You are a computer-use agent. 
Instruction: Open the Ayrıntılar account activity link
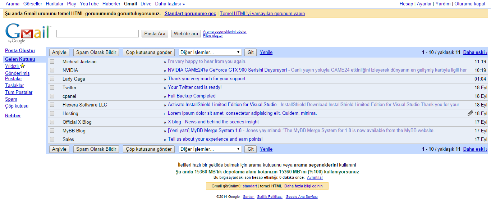pos(315,177)
